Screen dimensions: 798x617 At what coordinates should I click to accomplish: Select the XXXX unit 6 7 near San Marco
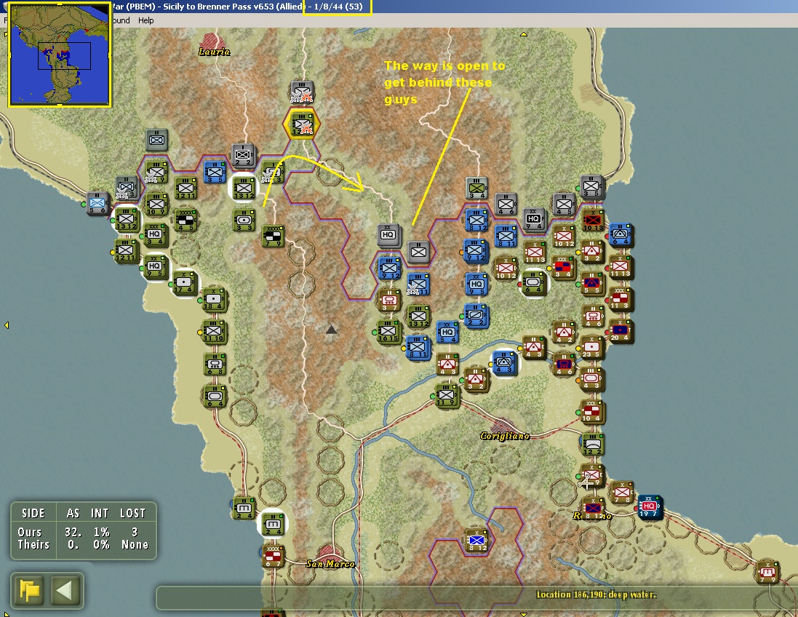click(x=273, y=555)
